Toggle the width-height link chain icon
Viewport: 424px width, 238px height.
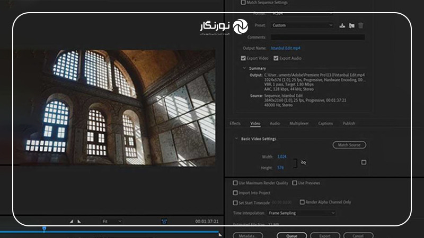(x=303, y=162)
